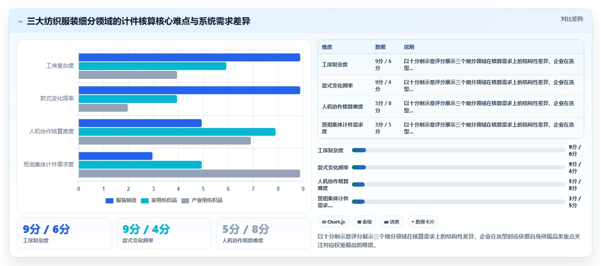Screen dimensions: 601x266
Task: Select the 人机协作核算难度 table row cell
Action: [344, 107]
